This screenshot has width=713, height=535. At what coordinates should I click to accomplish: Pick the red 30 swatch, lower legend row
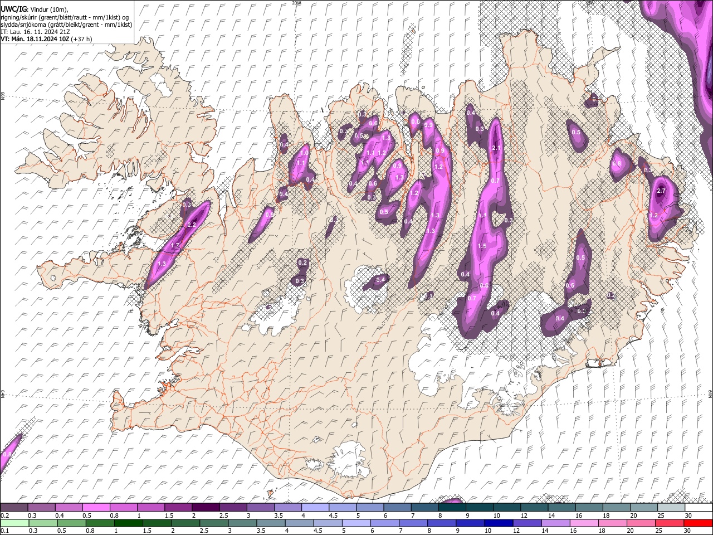pos(699,523)
